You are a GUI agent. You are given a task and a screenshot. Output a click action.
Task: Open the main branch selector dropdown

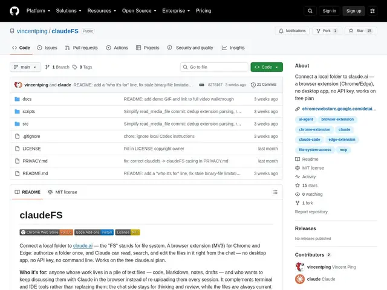click(x=25, y=67)
